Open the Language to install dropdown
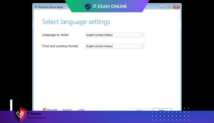This screenshot has width=214, height=123. tap(115, 35)
